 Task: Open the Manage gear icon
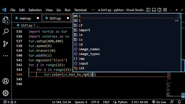click(x=5, y=93)
